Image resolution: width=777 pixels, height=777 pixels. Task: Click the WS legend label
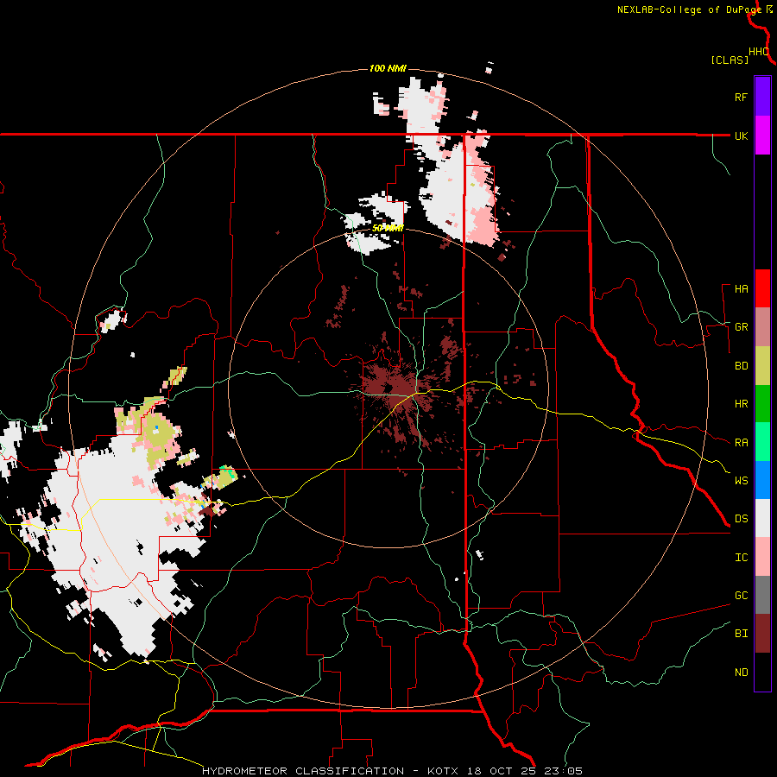pos(741,481)
